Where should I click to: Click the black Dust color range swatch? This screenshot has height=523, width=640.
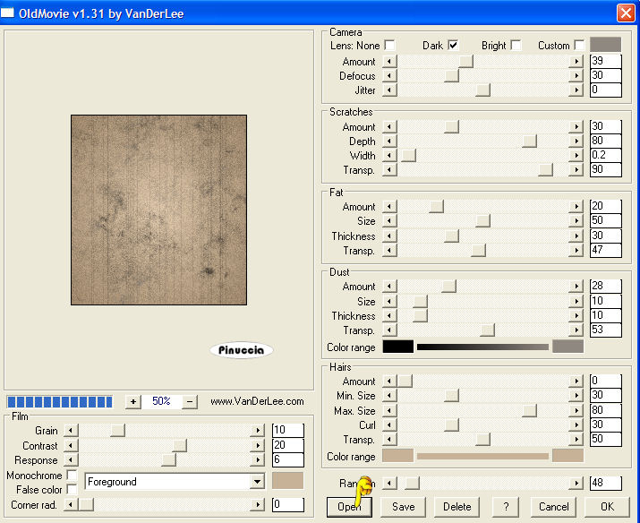(397, 347)
